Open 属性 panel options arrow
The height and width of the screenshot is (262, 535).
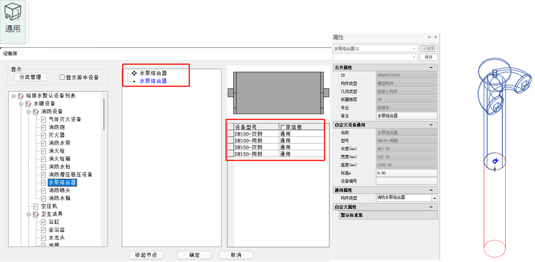tap(429, 37)
